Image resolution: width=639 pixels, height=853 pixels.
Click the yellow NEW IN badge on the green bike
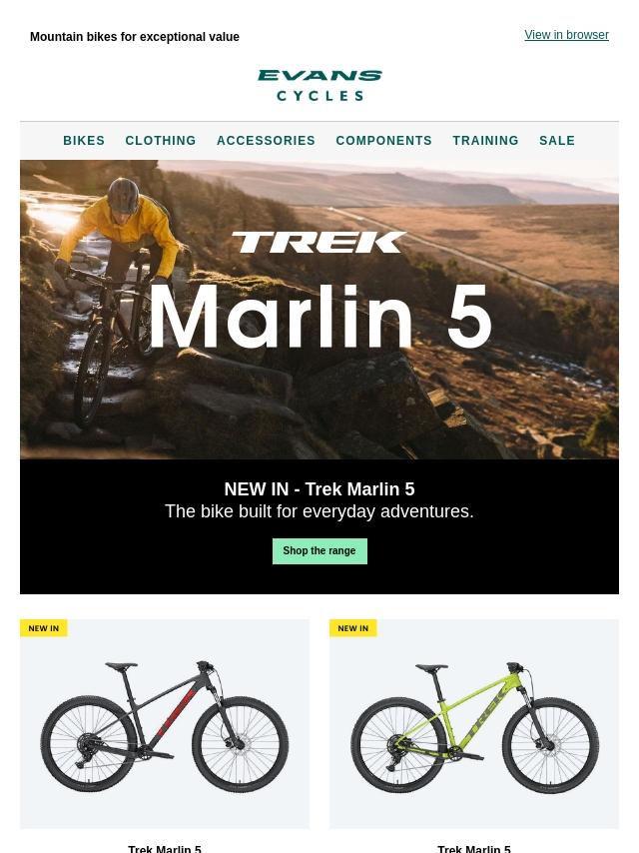coord(352,628)
